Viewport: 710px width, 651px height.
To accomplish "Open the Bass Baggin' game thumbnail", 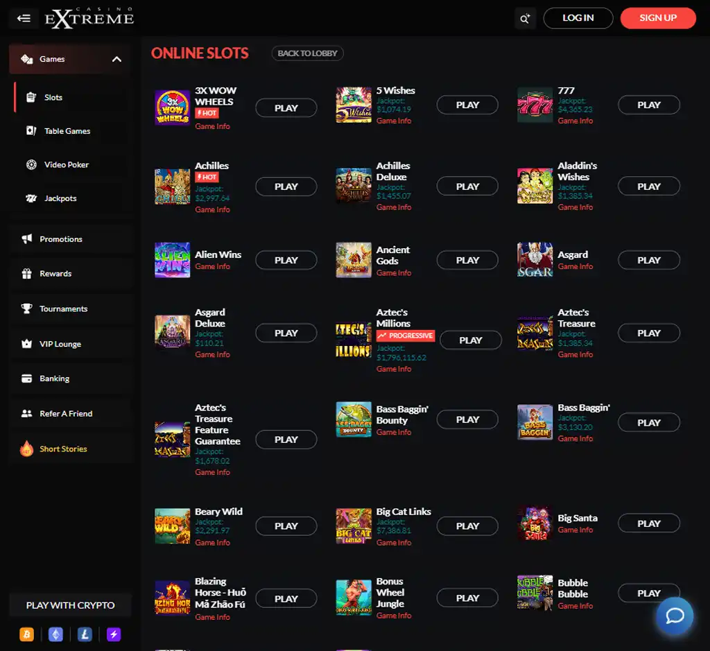I will pyautogui.click(x=535, y=422).
